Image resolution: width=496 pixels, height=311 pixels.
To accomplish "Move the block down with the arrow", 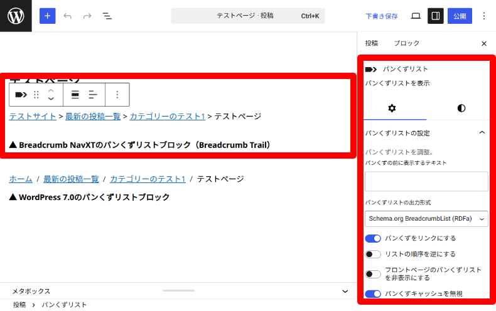I will (51, 98).
